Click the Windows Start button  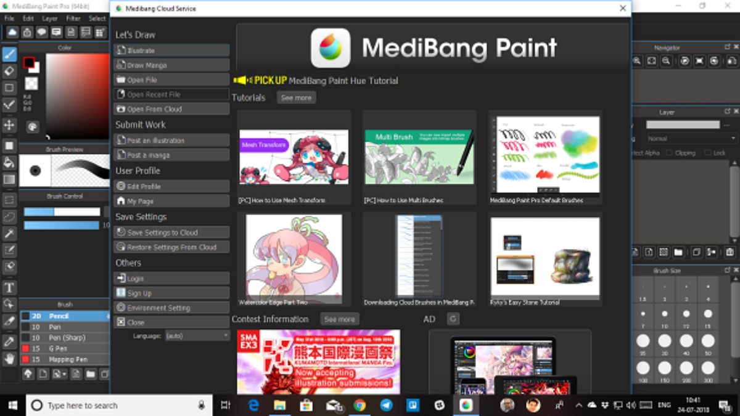[12, 405]
